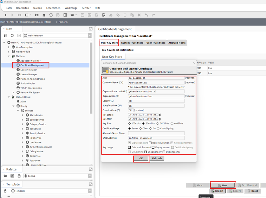The width and height of the screenshot is (266, 198).
Task: Collapse the Services tree node
Action: (18, 110)
